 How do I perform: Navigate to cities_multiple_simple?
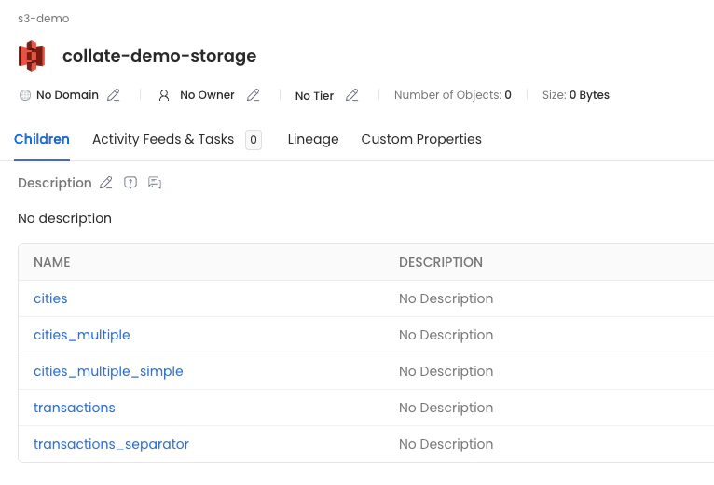click(108, 371)
